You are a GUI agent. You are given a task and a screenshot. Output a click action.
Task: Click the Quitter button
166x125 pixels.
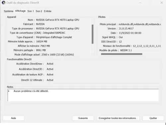(153, 118)
